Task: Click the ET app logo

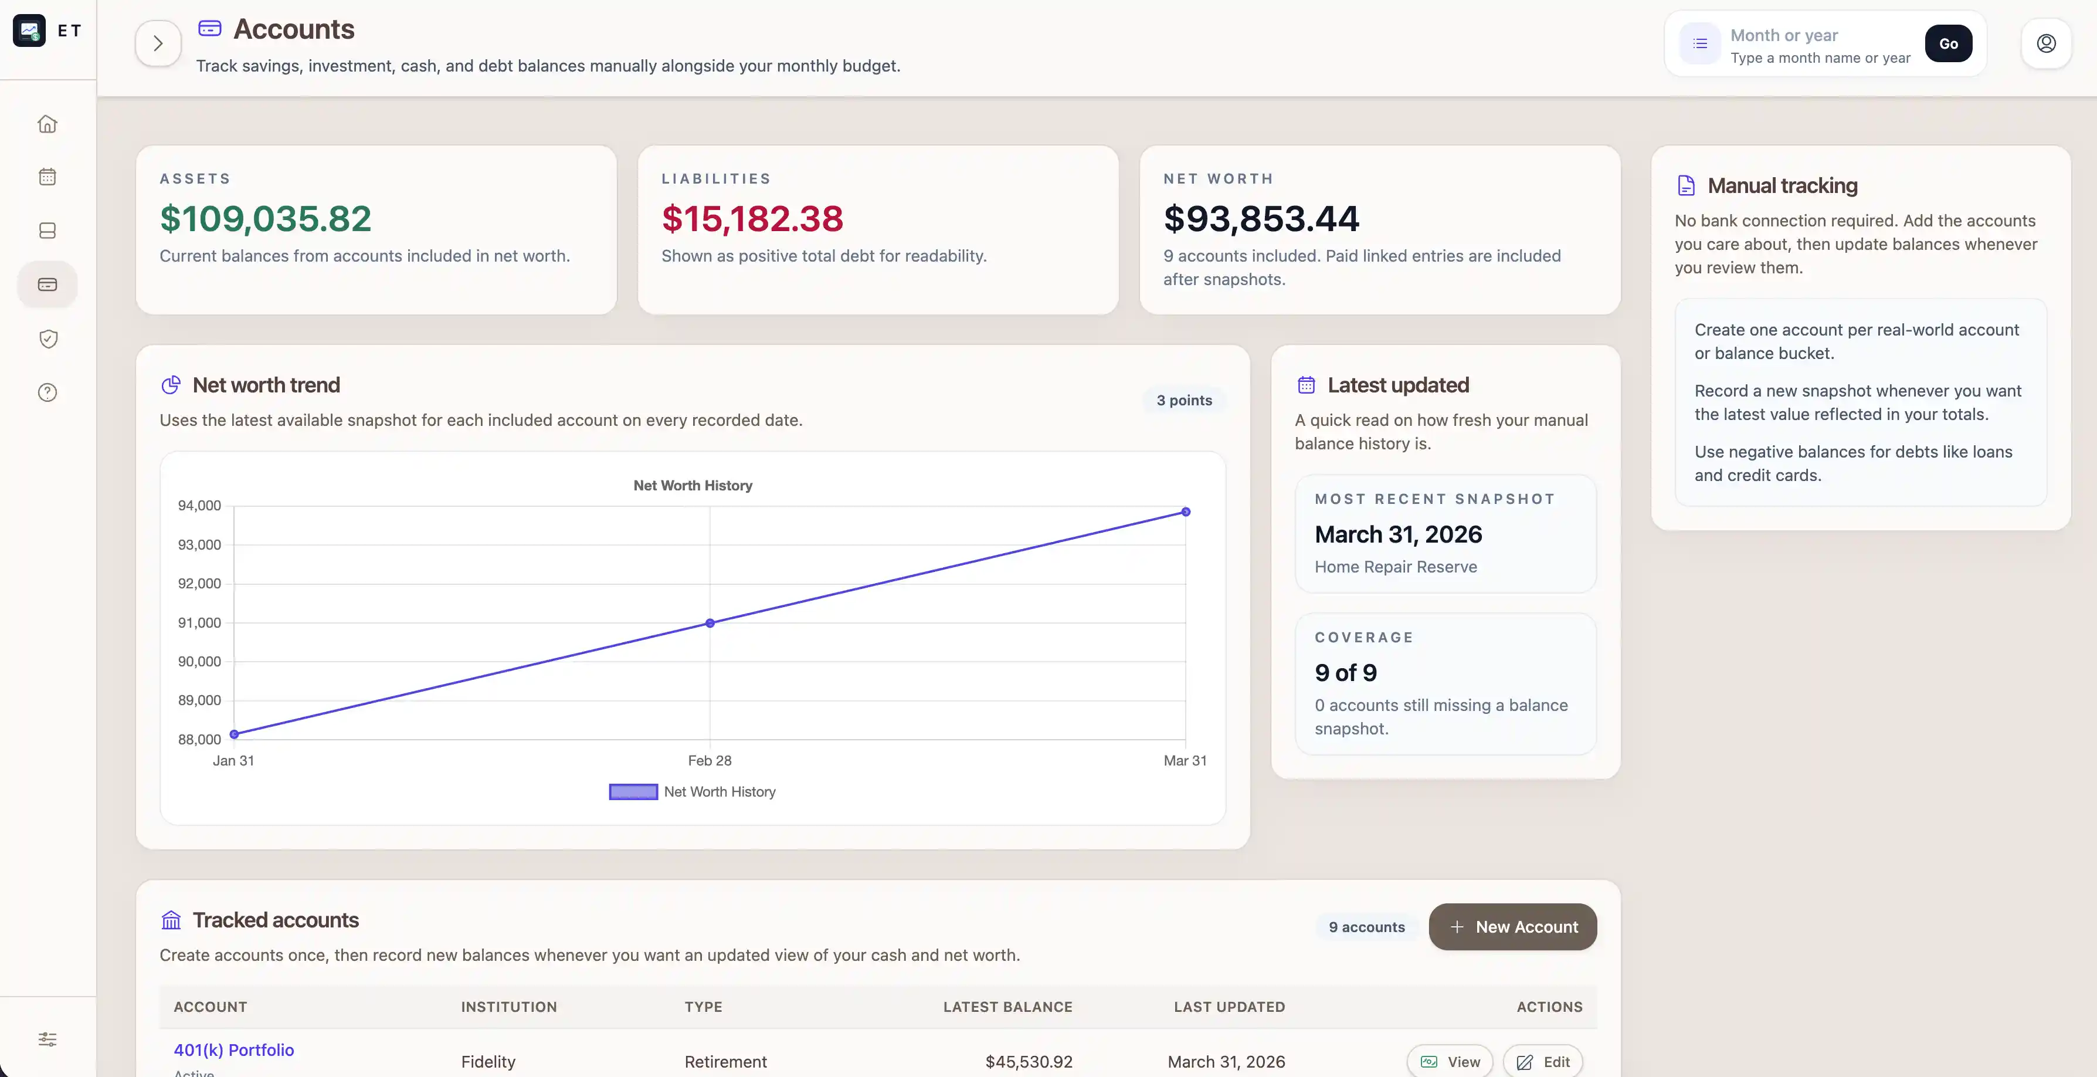Action: coord(29,30)
